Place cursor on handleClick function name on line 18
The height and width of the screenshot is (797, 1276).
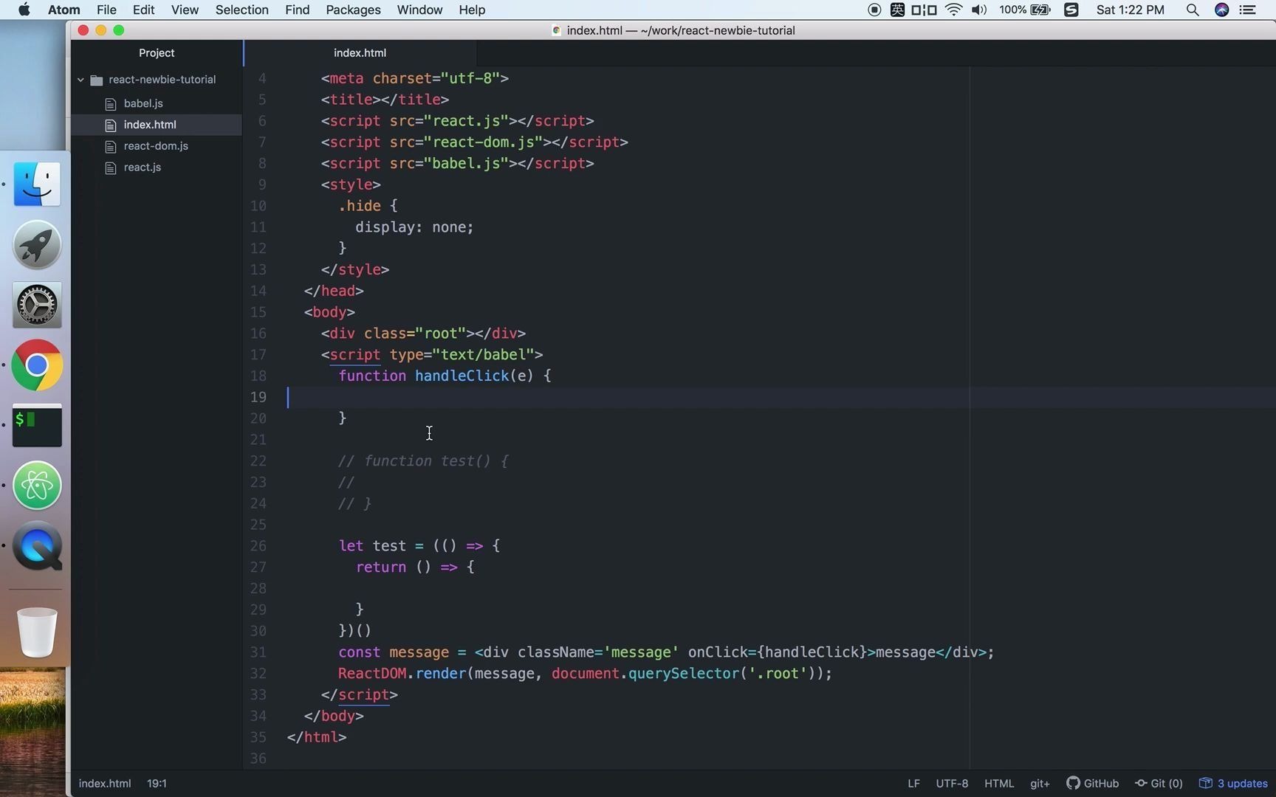(x=462, y=376)
